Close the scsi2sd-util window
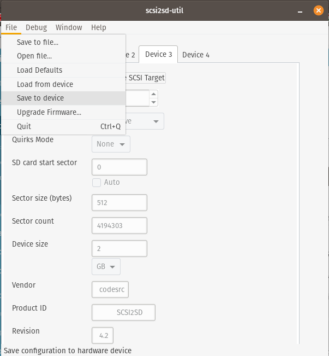329x356 pixels. coord(318,10)
